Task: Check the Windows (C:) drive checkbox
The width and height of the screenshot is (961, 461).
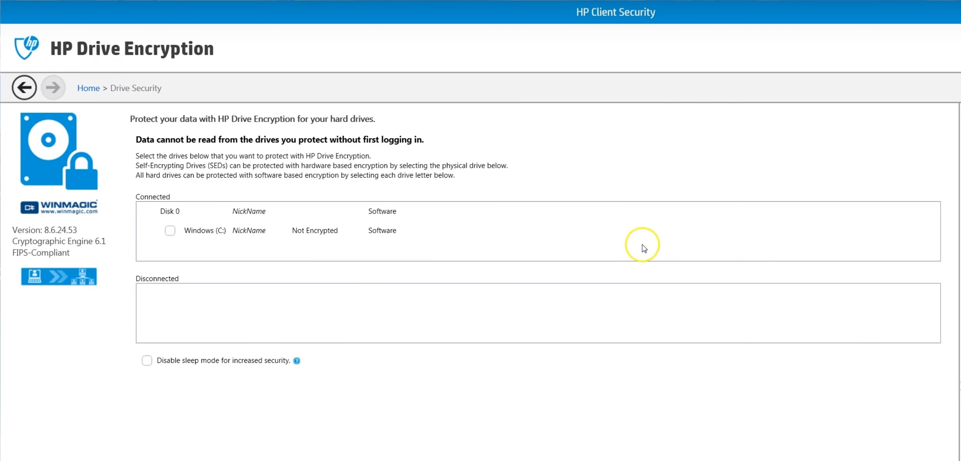Action: point(170,231)
